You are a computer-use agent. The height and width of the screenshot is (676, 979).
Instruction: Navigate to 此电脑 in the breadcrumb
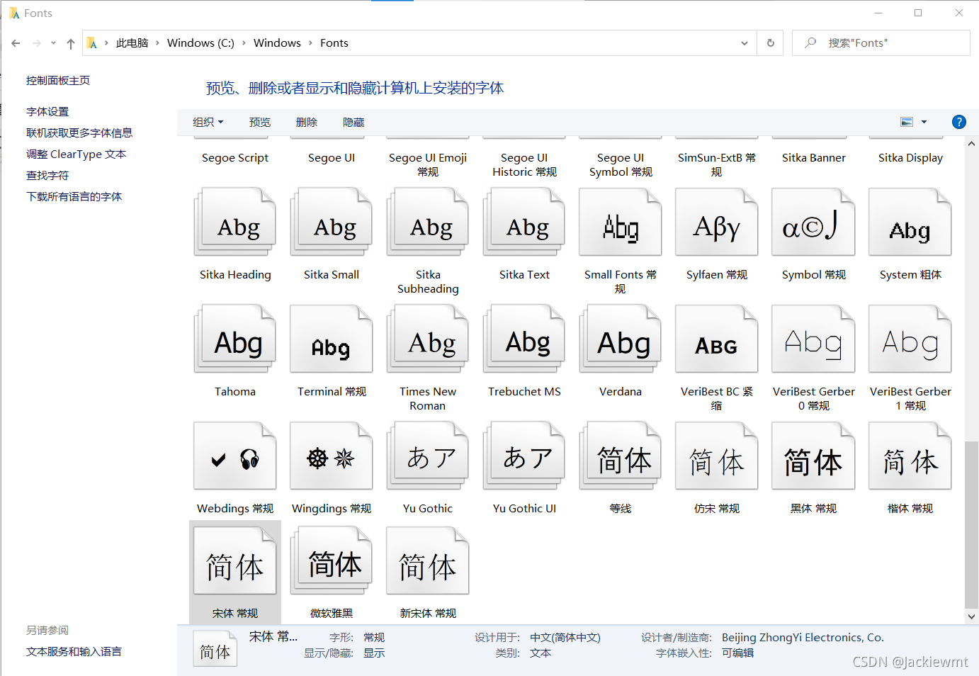click(132, 43)
